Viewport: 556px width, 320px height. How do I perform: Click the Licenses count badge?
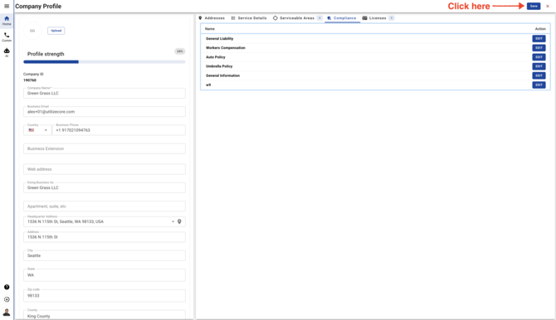click(x=391, y=18)
